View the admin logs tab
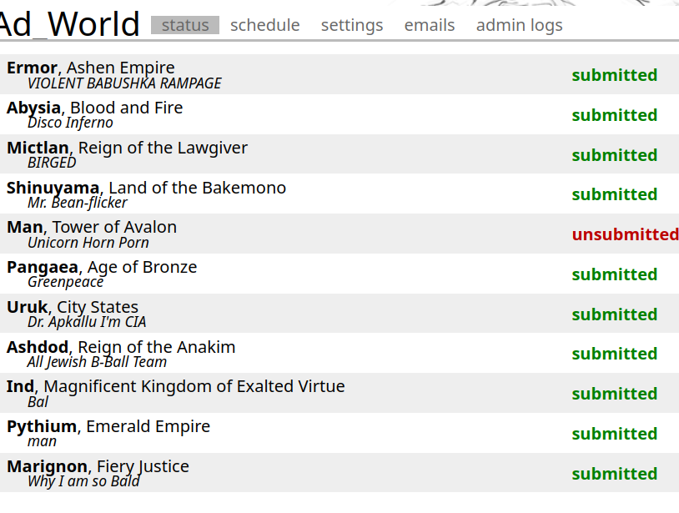The height and width of the screenshot is (513, 679). click(x=519, y=25)
